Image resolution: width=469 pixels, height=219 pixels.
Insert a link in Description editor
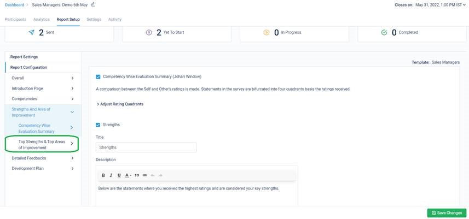(145, 175)
